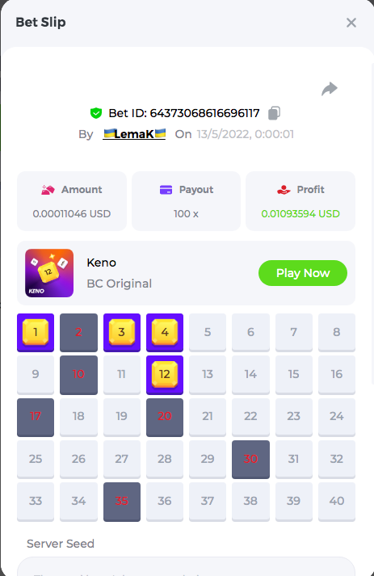
Task: Click the Server Seed input field
Action: click(187, 566)
